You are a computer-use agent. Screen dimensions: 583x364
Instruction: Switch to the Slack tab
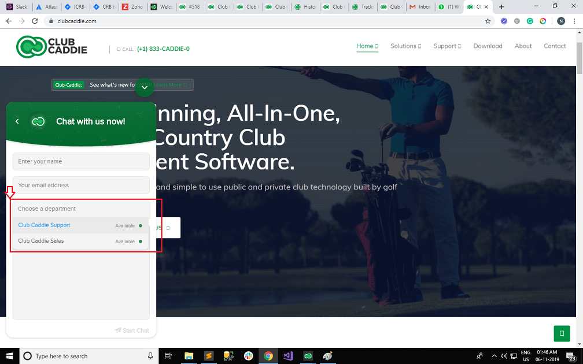pyautogui.click(x=17, y=7)
